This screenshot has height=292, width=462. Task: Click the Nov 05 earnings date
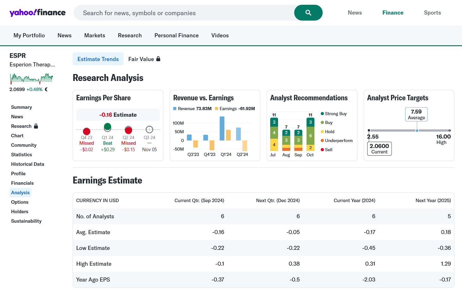point(149,149)
